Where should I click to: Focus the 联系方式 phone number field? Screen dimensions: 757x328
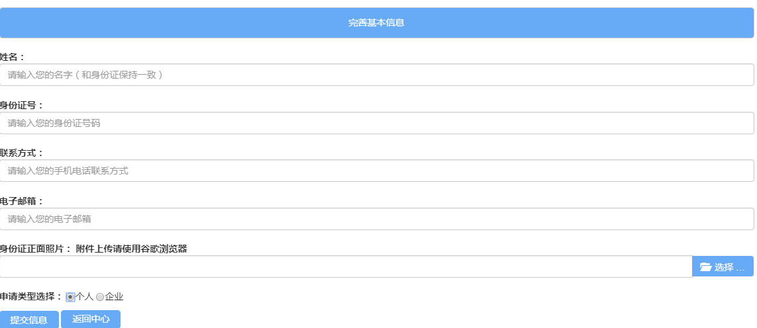pos(377,171)
